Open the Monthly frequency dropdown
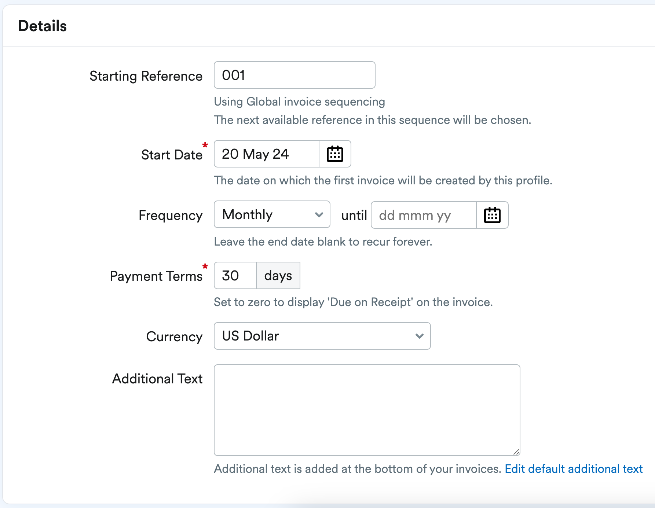 coord(271,214)
